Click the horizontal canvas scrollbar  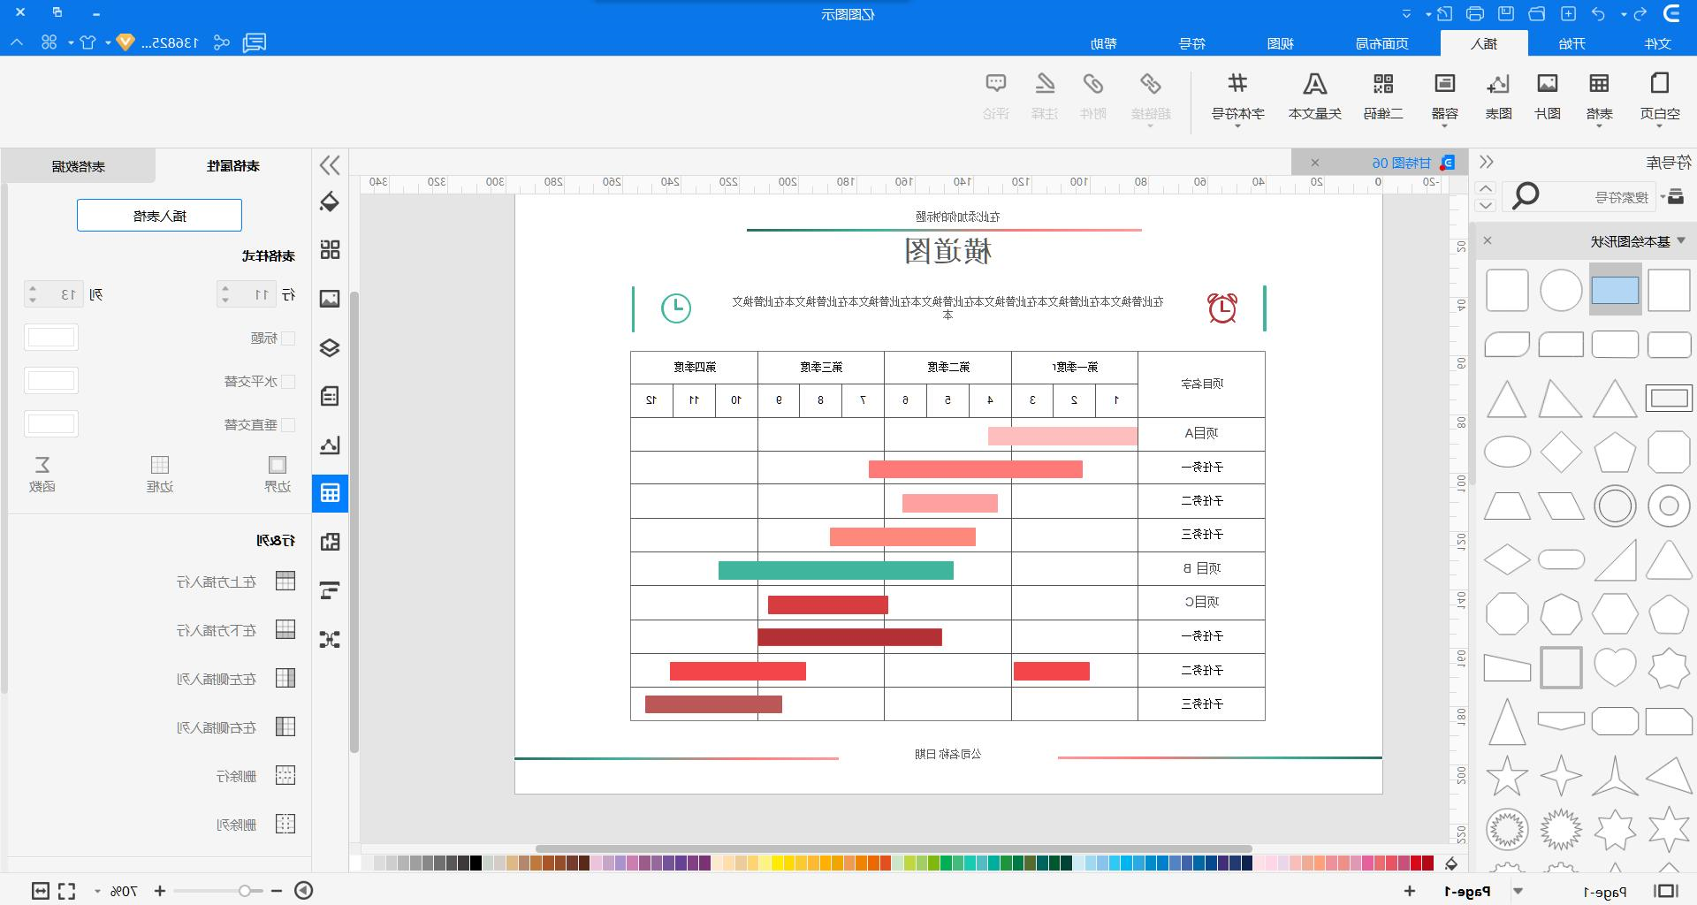pos(893,848)
